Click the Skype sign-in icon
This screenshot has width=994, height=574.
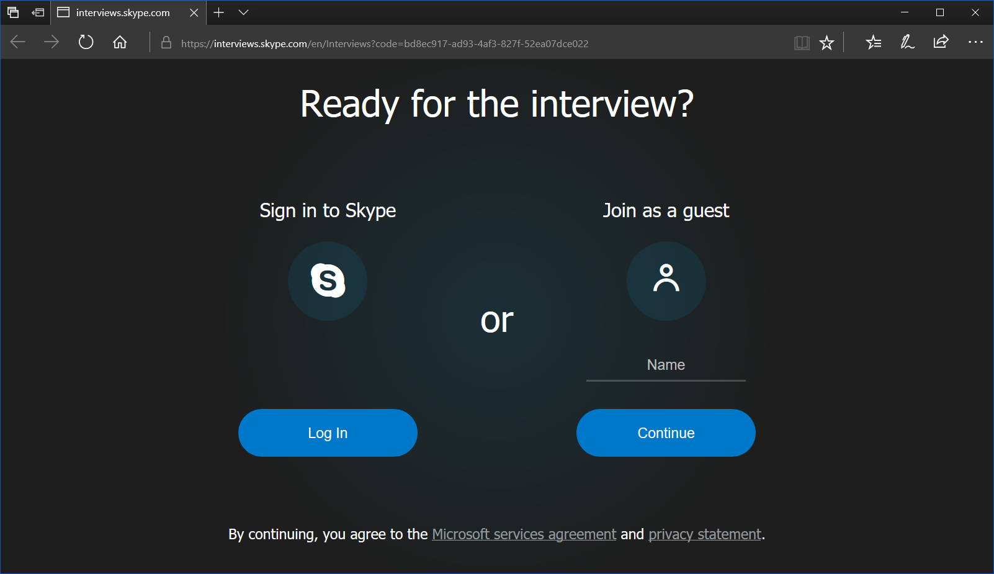point(328,281)
